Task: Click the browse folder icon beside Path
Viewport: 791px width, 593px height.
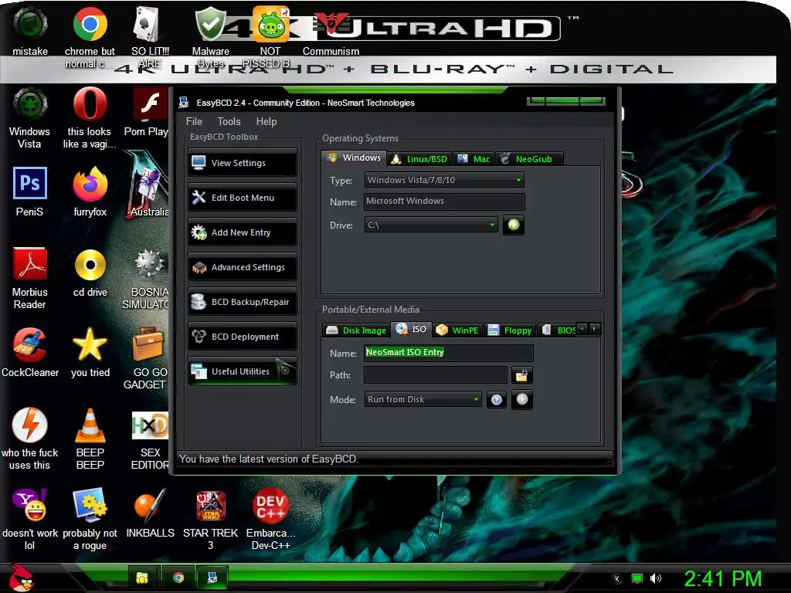Action: [x=521, y=374]
